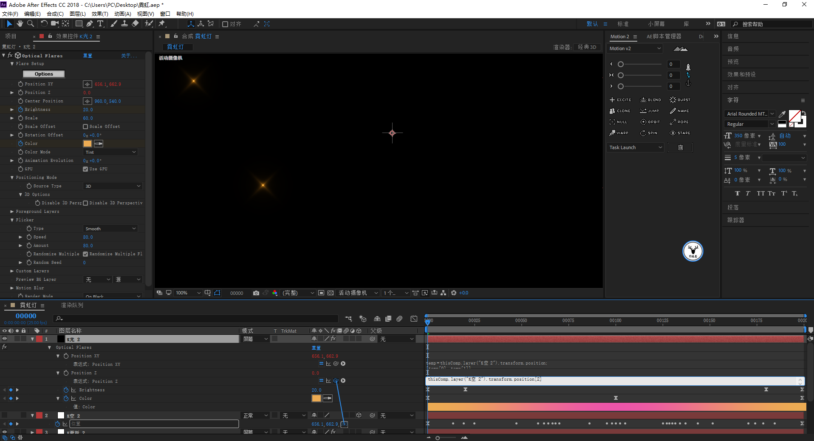Open the Task Launch dropdown
This screenshot has height=441, width=814.
click(x=636, y=147)
